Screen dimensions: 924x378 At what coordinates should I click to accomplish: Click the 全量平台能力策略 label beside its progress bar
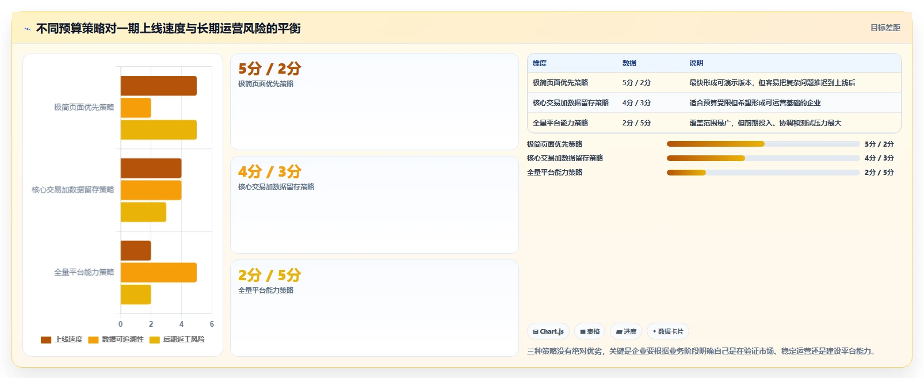click(x=555, y=173)
